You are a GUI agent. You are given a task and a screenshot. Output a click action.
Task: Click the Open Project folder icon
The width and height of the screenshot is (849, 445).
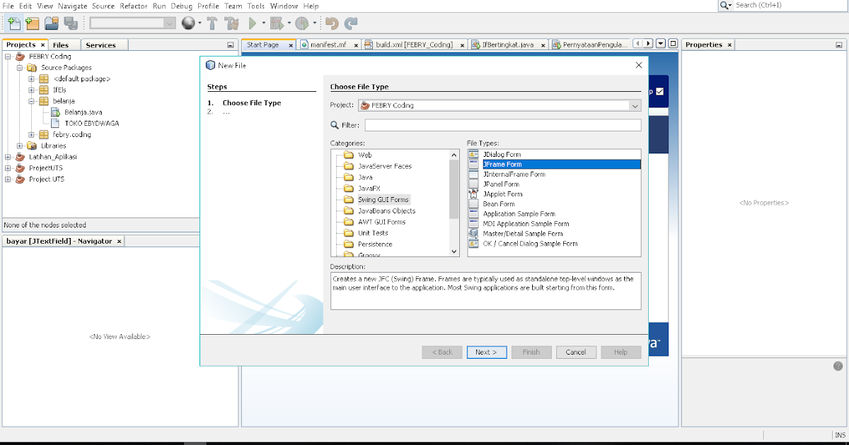pos(50,23)
